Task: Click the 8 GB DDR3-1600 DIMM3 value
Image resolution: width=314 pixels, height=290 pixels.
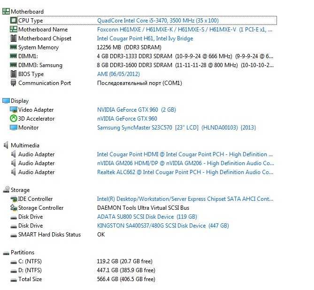Action: coord(185,65)
